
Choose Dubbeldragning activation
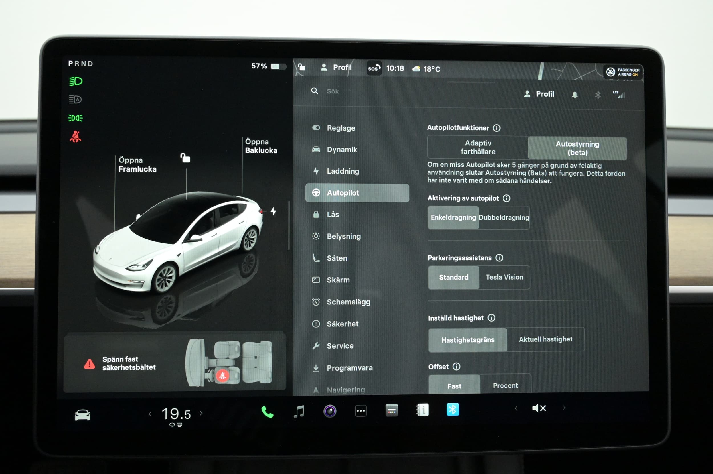click(504, 217)
